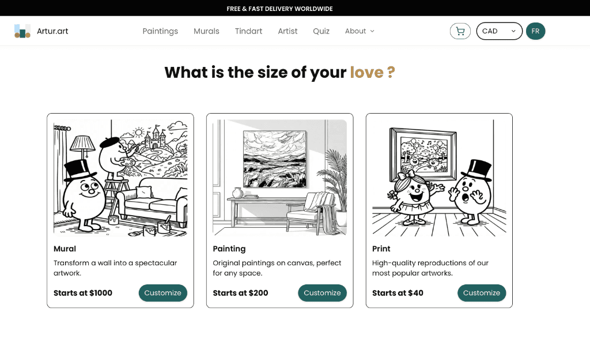Screen dimensions: 590x338
Task: Select the Print card title
Action: tap(381, 249)
